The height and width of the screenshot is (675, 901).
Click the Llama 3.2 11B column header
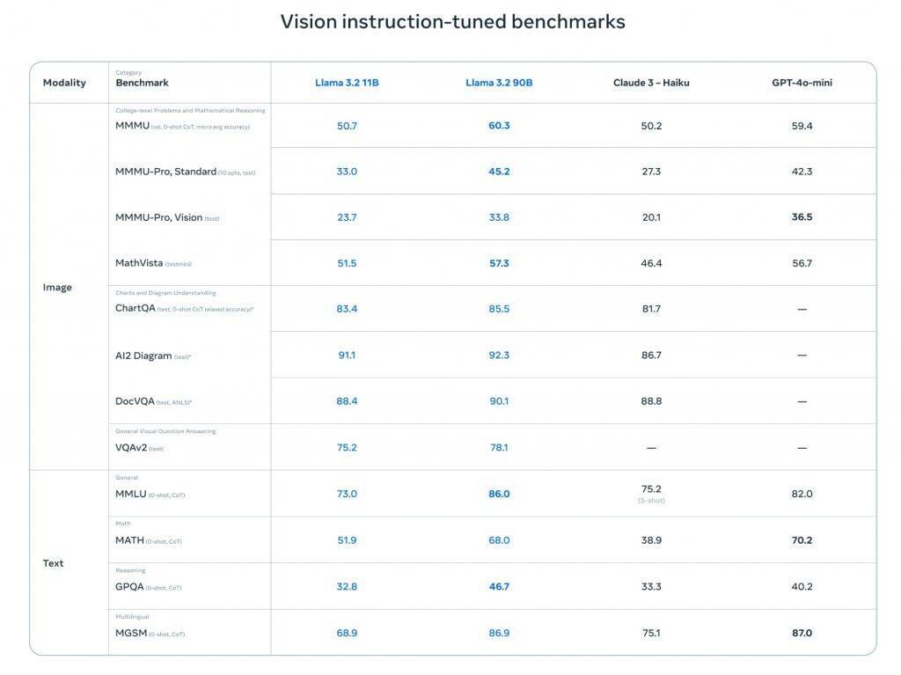[x=347, y=83]
